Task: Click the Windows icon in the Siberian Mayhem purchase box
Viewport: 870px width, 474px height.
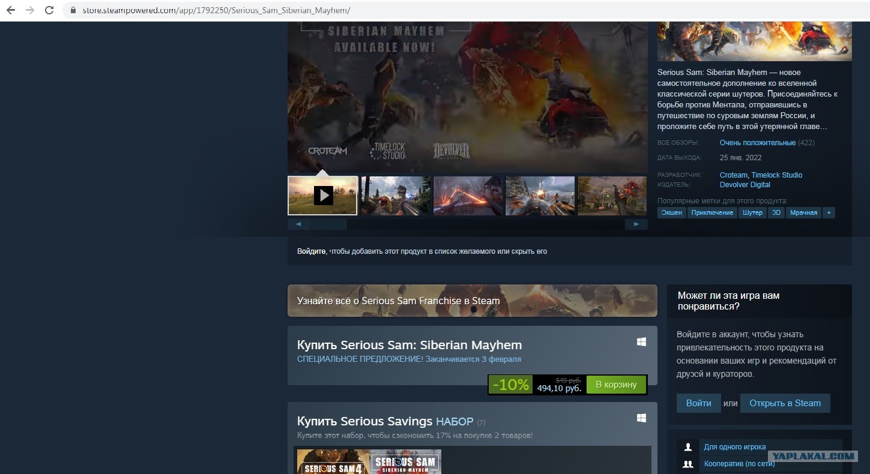Action: tap(641, 342)
